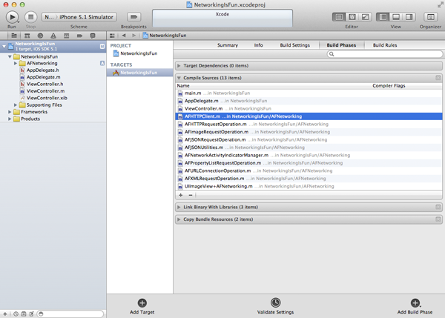Select AFURLConnectionOperation.m row

click(309, 170)
